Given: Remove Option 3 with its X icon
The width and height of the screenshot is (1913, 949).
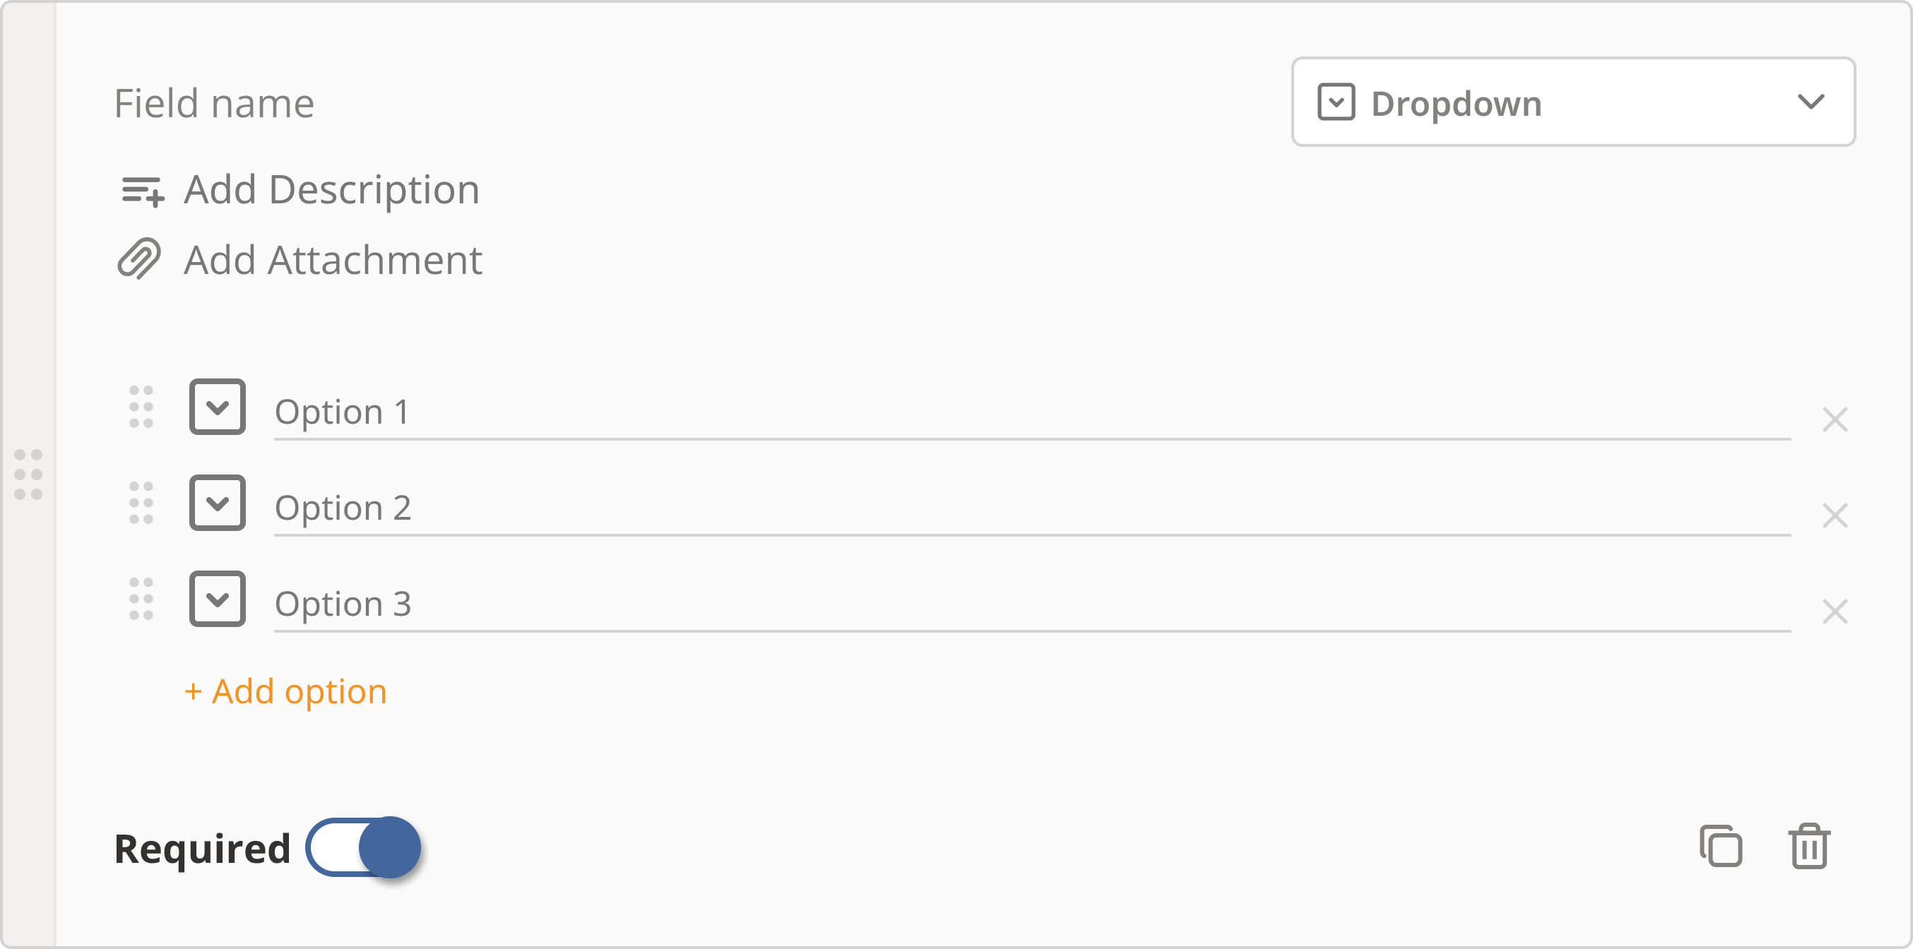Looking at the screenshot, I should [x=1835, y=611].
